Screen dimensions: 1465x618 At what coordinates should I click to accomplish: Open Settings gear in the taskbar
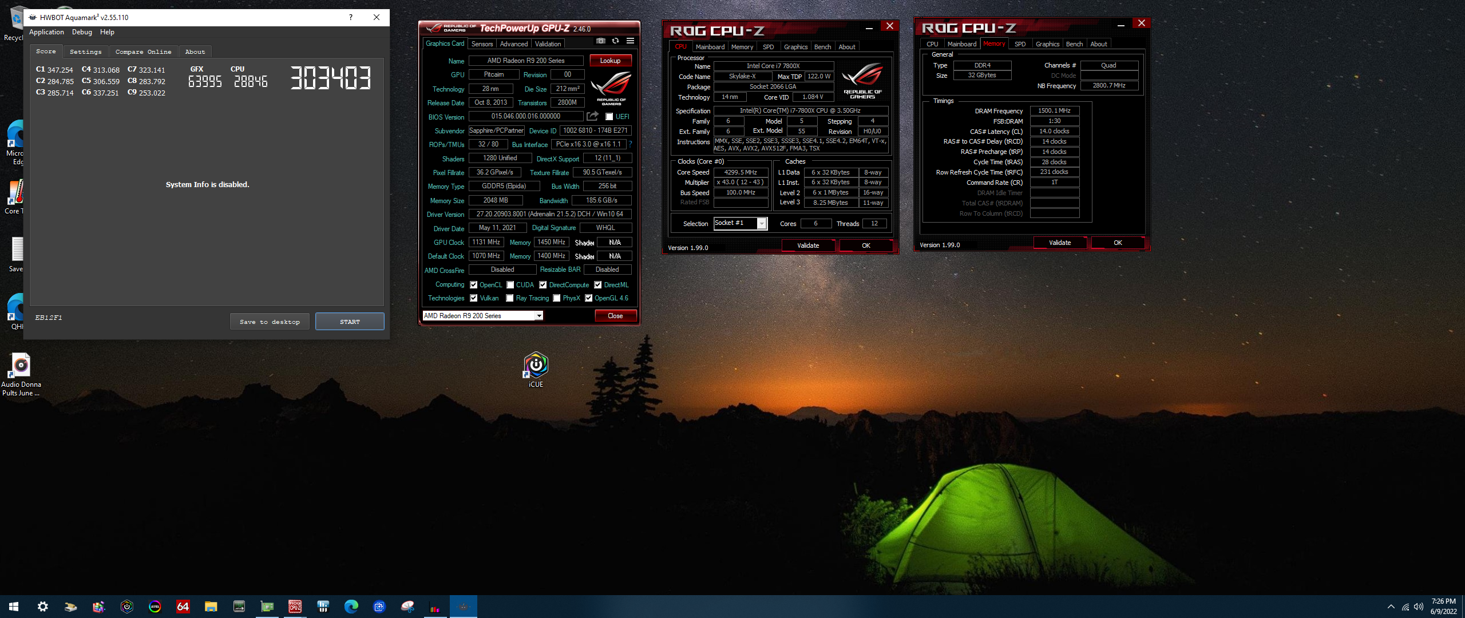point(42,607)
